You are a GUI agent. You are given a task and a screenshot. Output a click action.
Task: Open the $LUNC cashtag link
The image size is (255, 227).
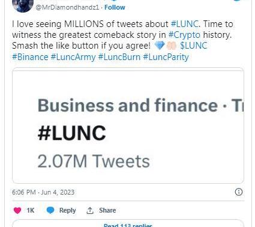193,46
